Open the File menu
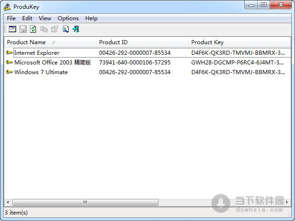Screen dimensions: 295x221 coord(11,18)
